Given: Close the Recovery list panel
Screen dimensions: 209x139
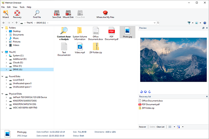Looking at the screenshot, I should (x=207, y=97).
